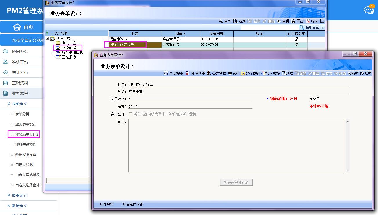The height and width of the screenshot is (215, 378).
Task: Collapse the 表单定义 sidebar section
Action: pyautogui.click(x=9, y=104)
